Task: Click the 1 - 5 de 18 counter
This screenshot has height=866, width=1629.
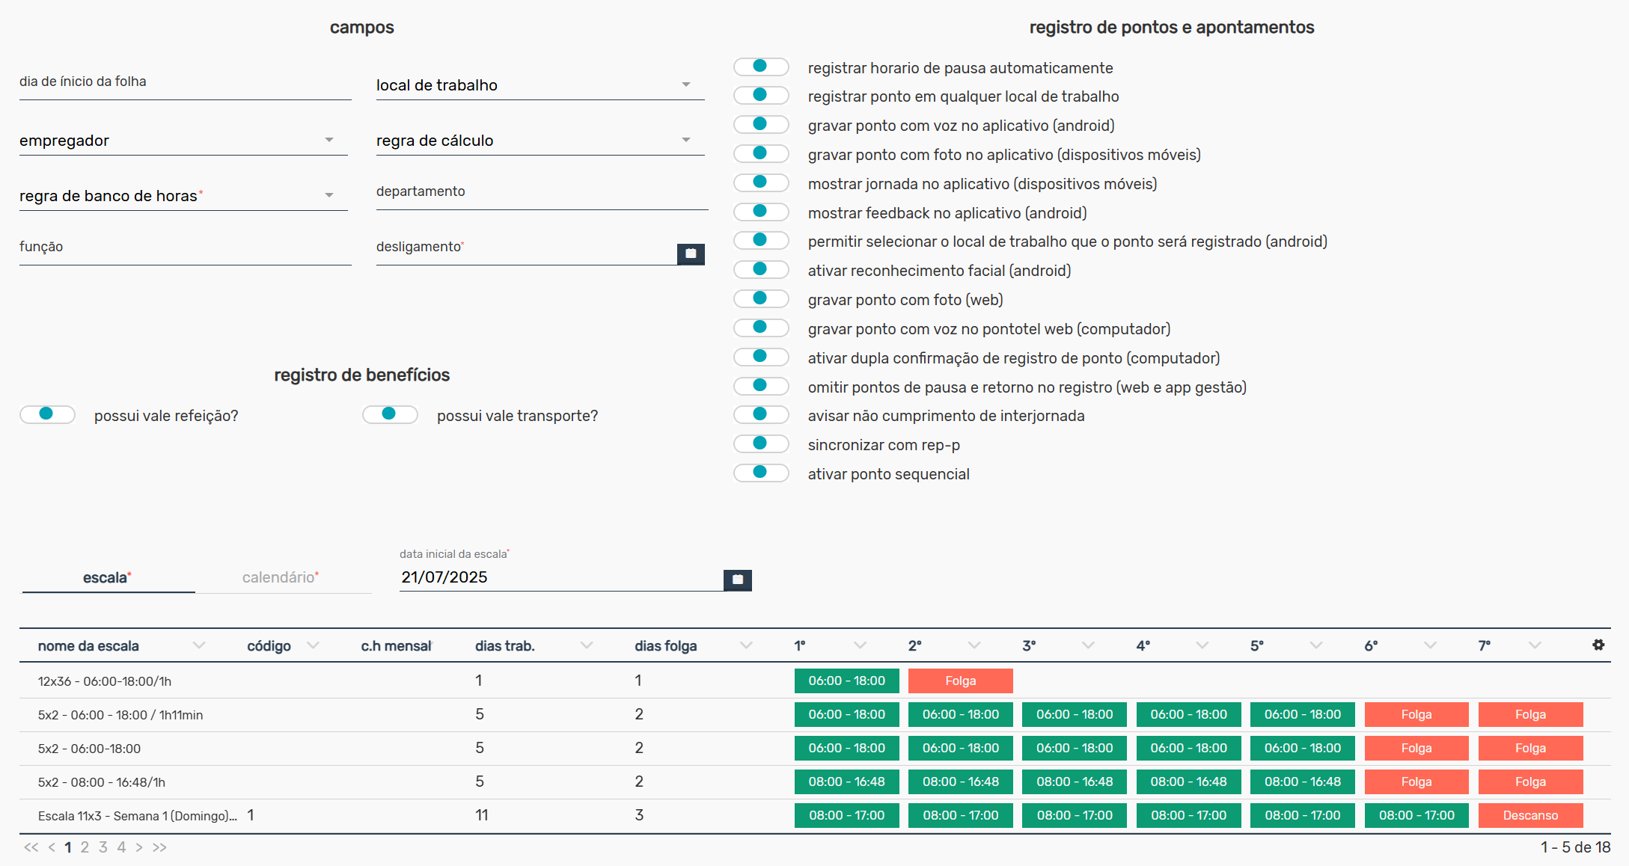Action: pyautogui.click(x=1575, y=847)
